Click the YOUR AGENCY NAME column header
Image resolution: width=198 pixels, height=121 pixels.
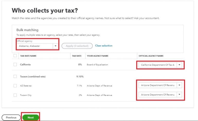(x=97, y=56)
